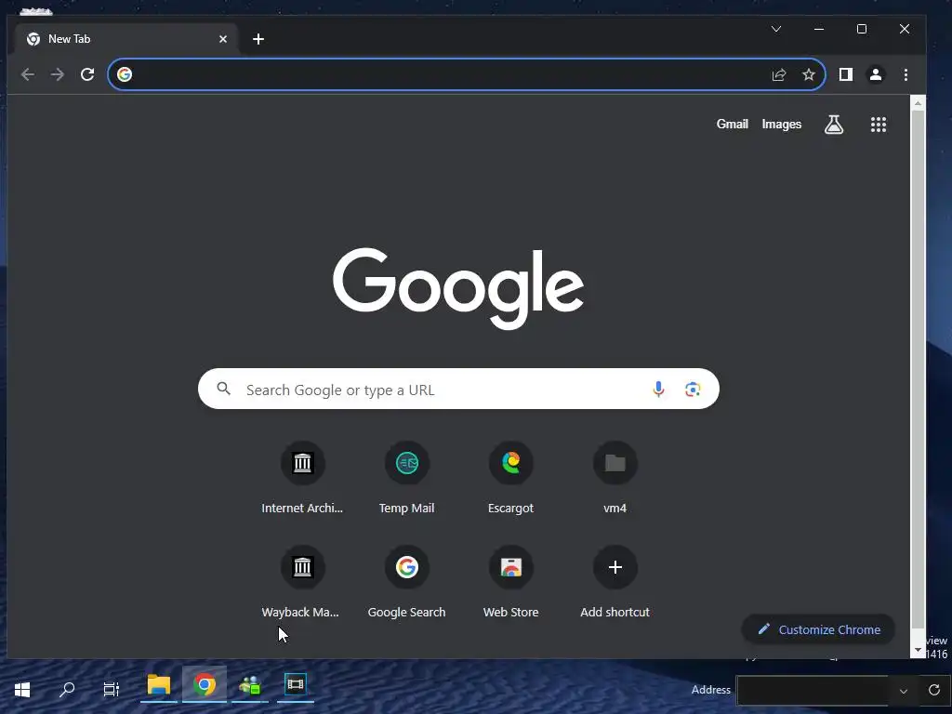Close the New Tab tab
The width and height of the screenshot is (952, 714).
[223, 39]
